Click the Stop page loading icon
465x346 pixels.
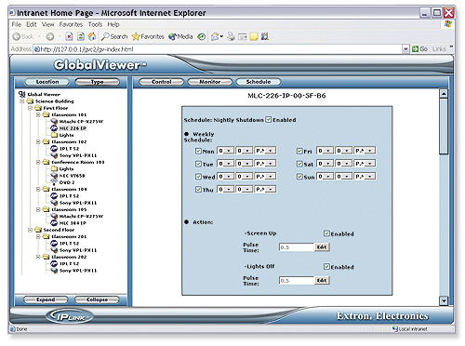70,36
